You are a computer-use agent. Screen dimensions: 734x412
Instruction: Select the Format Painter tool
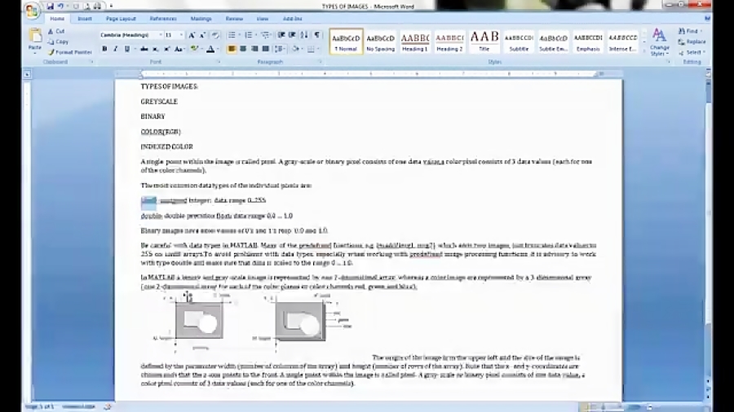click(72, 51)
